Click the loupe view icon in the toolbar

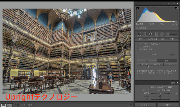pos(3,105)
